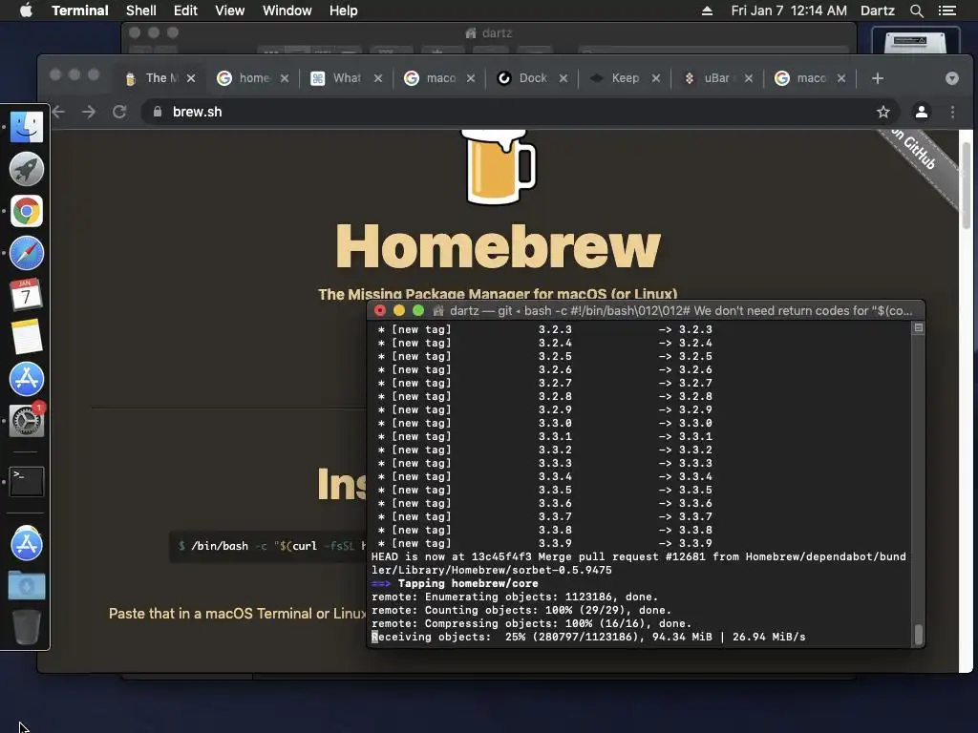Click the Dartz user name in menu bar
This screenshot has width=978, height=733.
[x=878, y=10]
